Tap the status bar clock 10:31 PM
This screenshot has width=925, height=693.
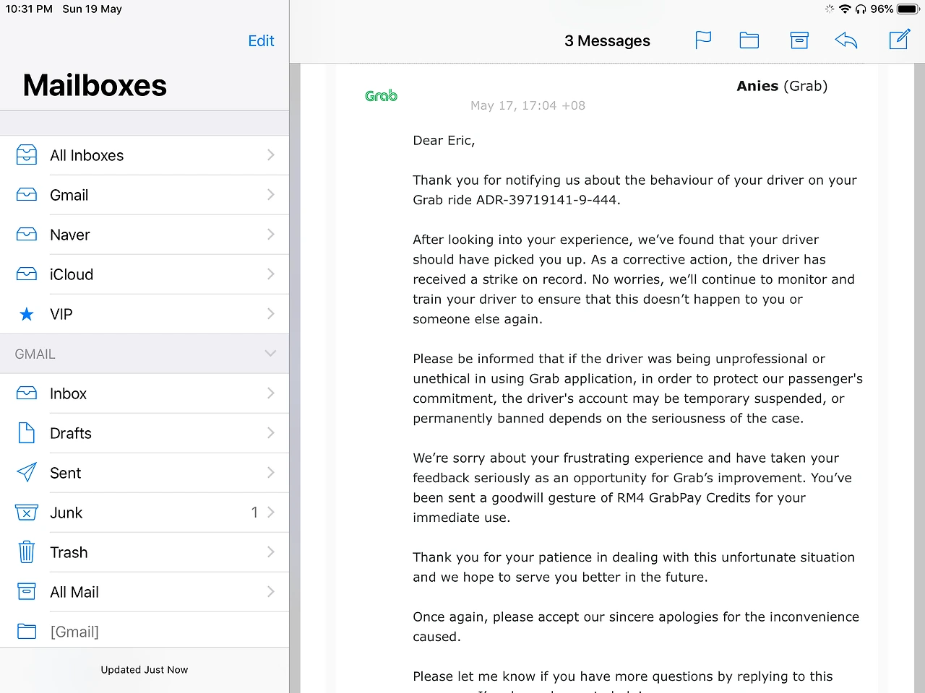[x=29, y=9]
